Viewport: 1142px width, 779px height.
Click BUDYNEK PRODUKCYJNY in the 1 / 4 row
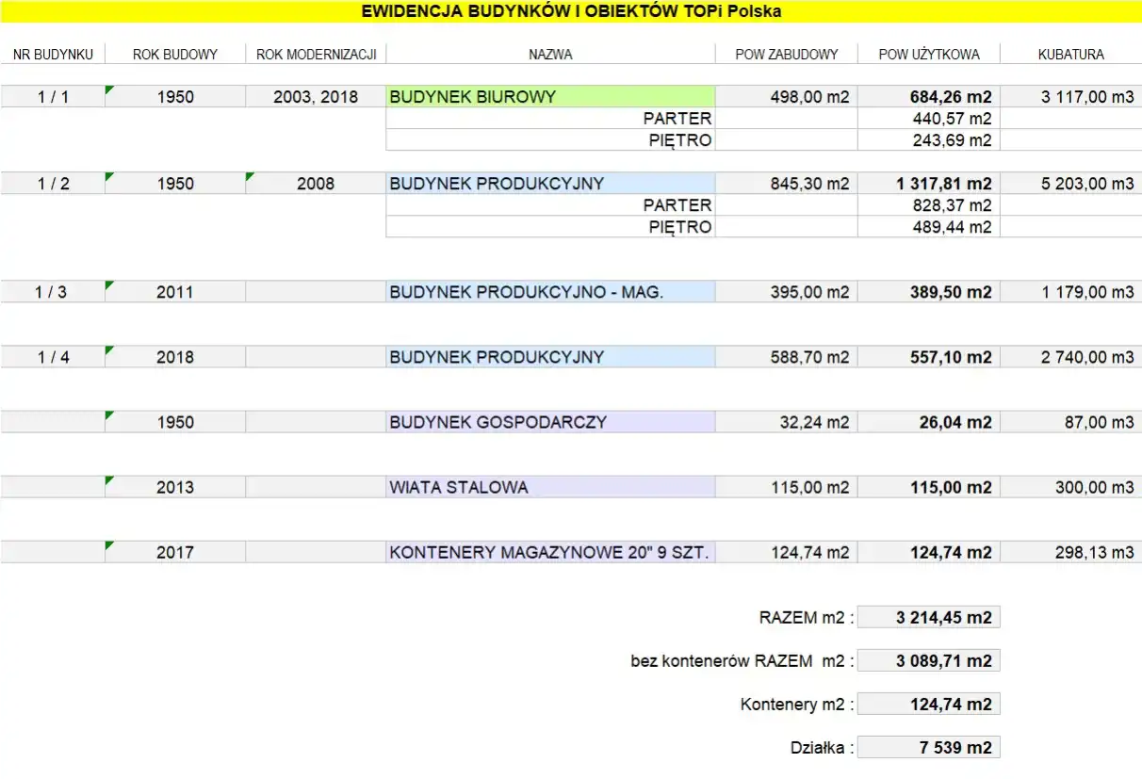tap(550, 356)
